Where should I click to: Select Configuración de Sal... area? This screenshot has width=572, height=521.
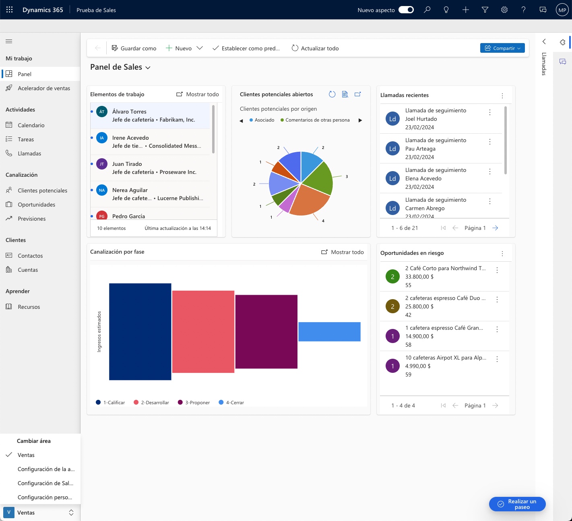tap(40, 483)
